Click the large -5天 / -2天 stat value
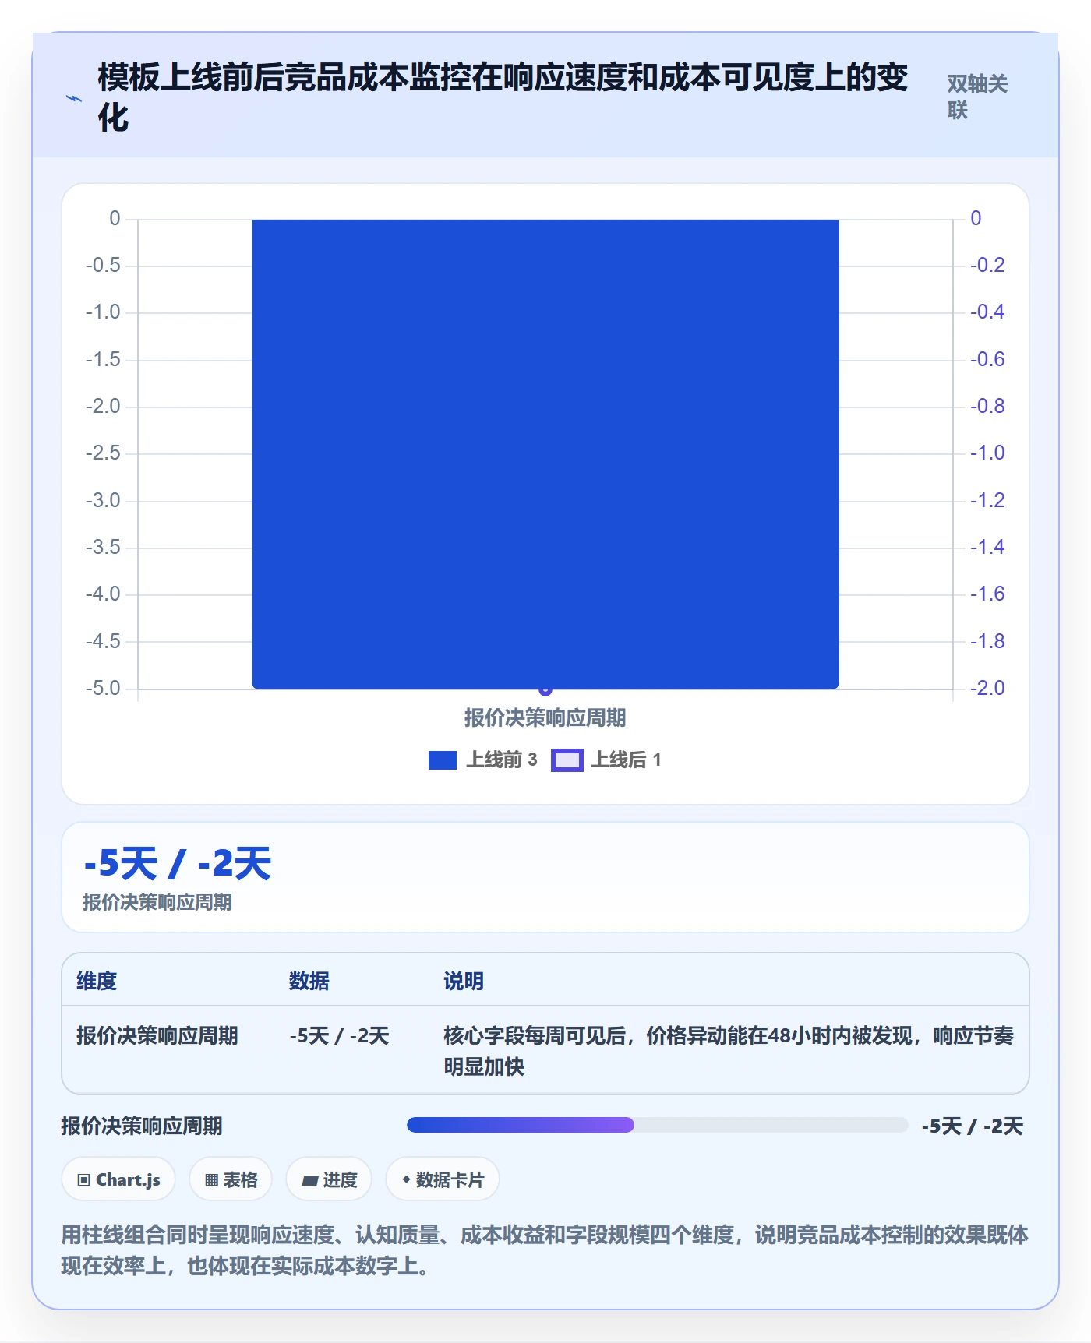The image size is (1091, 1343). 178,864
